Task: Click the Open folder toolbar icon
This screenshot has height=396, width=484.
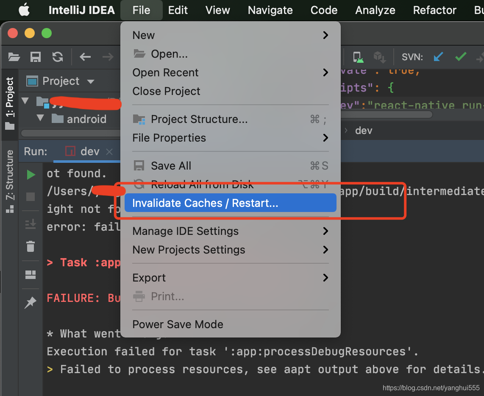Action: 14,57
